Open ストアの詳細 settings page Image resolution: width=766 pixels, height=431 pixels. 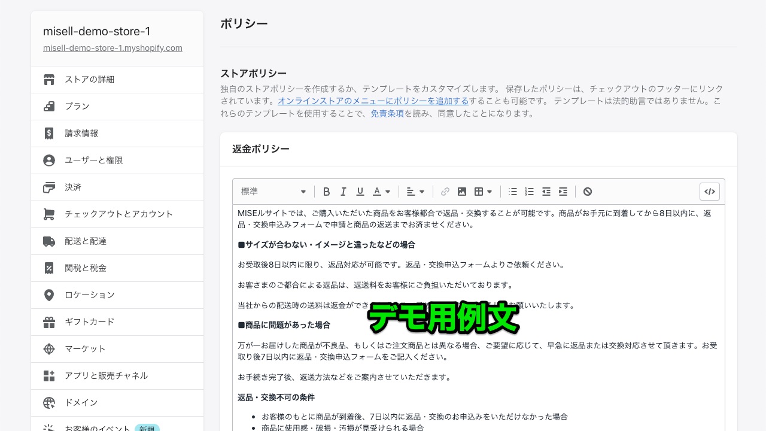pos(117,80)
